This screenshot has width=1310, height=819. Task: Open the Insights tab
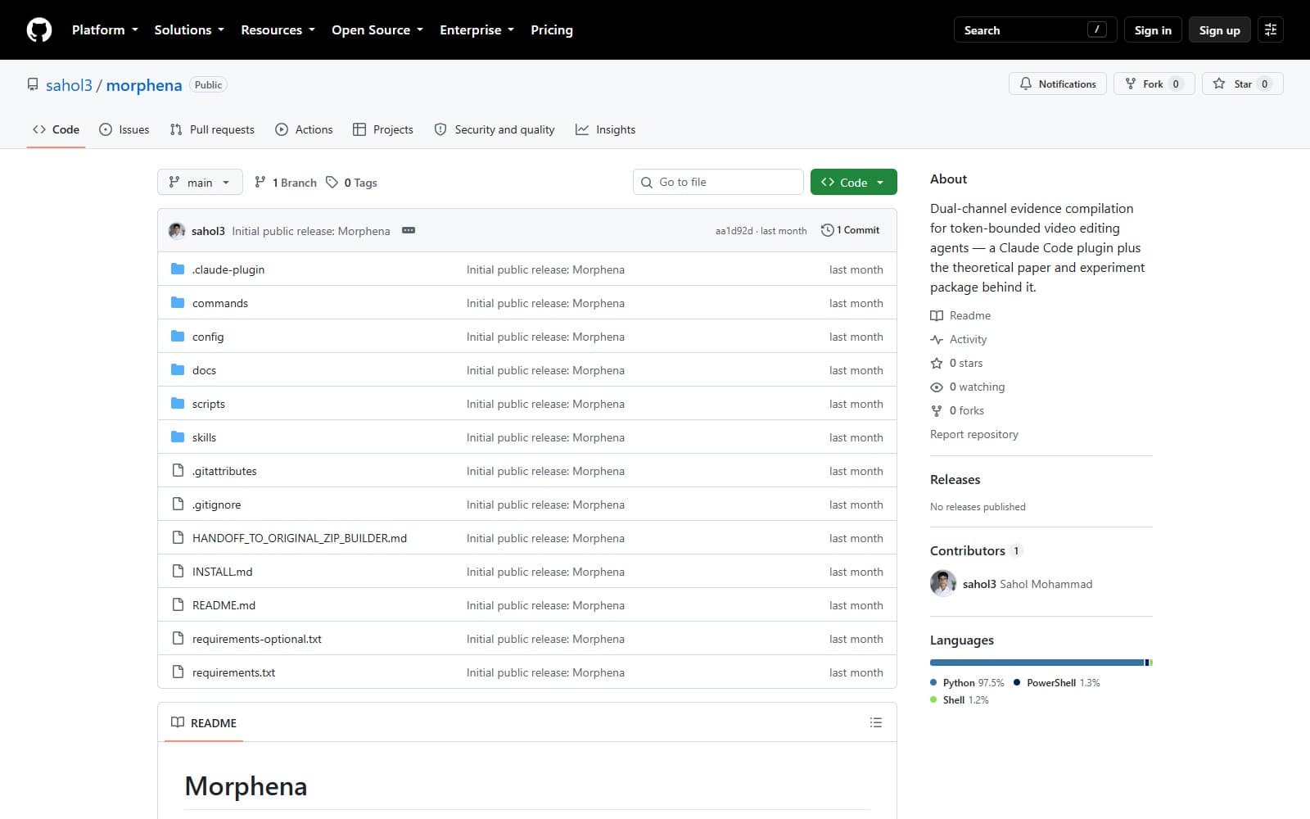[605, 129]
